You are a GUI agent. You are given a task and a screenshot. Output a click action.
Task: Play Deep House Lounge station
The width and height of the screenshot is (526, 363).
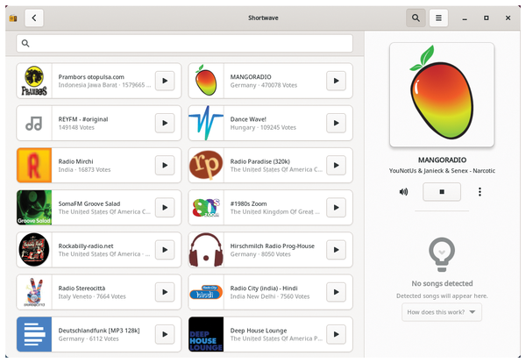pyautogui.click(x=336, y=334)
